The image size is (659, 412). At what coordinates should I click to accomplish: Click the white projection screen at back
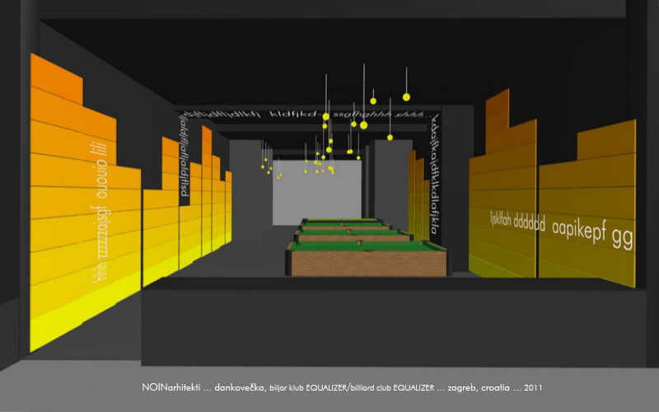point(317,195)
